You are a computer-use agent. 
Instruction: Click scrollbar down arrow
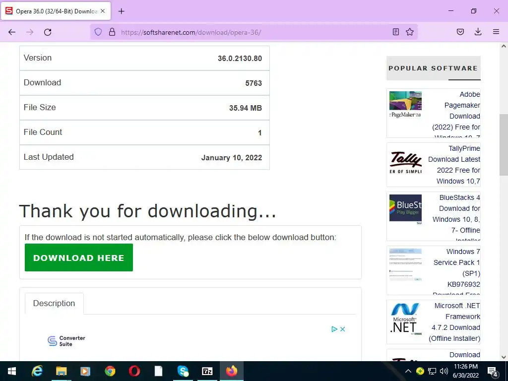coord(504,357)
